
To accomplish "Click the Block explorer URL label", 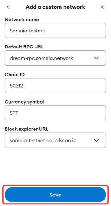I will [27, 129].
